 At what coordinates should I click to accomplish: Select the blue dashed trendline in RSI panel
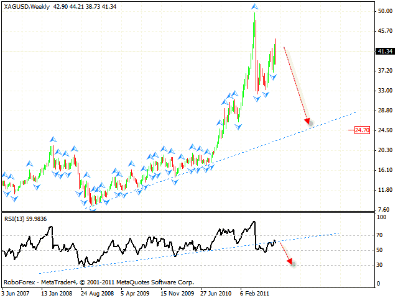pos(187,251)
